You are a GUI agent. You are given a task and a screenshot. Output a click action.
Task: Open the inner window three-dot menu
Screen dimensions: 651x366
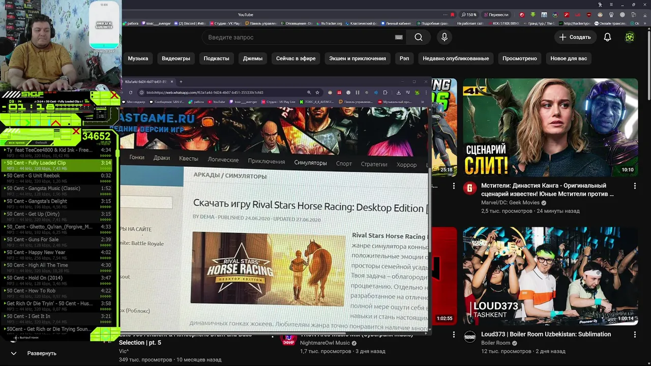pyautogui.click(x=426, y=93)
